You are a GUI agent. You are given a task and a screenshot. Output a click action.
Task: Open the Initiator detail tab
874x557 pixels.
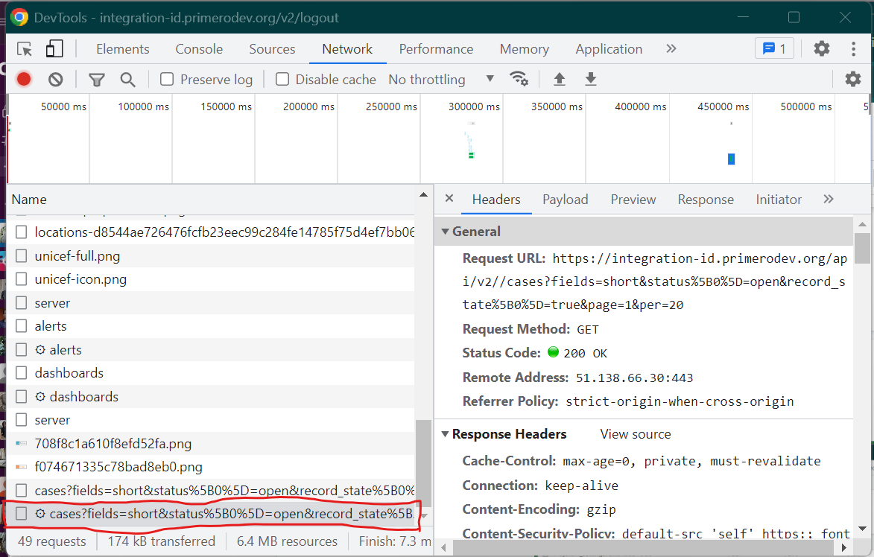[778, 200]
